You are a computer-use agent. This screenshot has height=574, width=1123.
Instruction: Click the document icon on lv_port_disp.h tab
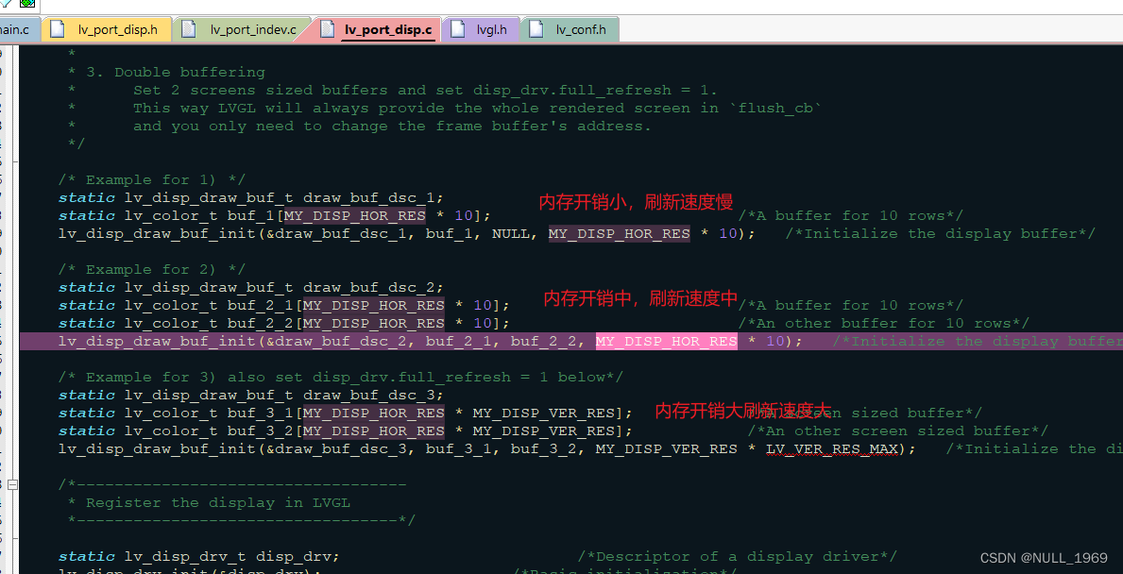tap(56, 29)
